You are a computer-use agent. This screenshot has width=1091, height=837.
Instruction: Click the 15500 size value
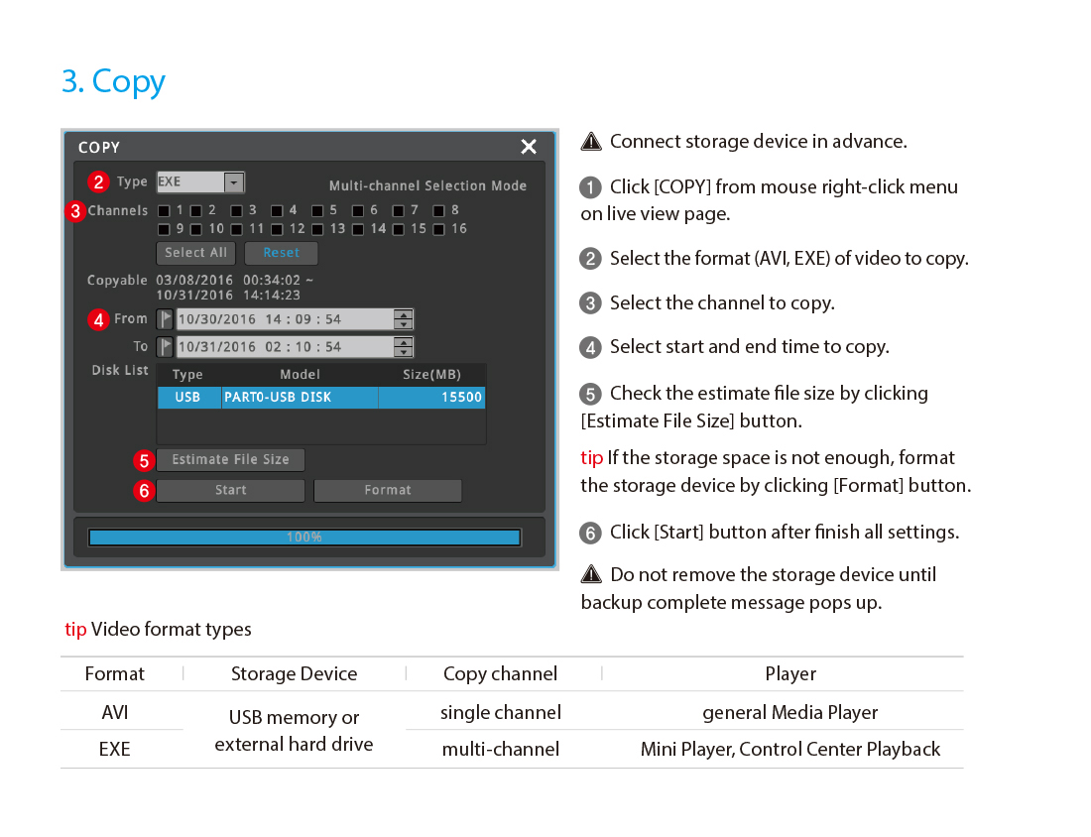click(x=461, y=398)
